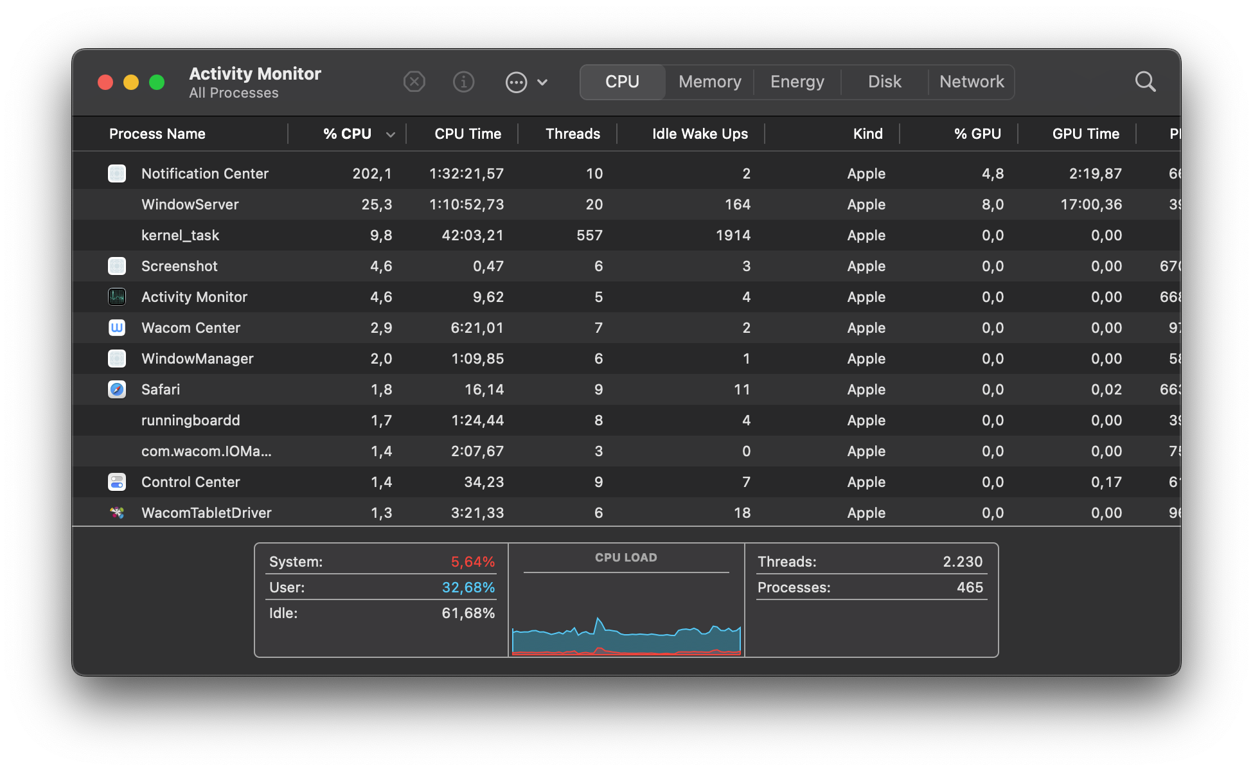Click the Activity Monitor process icon
This screenshot has height=771, width=1253.
click(117, 297)
